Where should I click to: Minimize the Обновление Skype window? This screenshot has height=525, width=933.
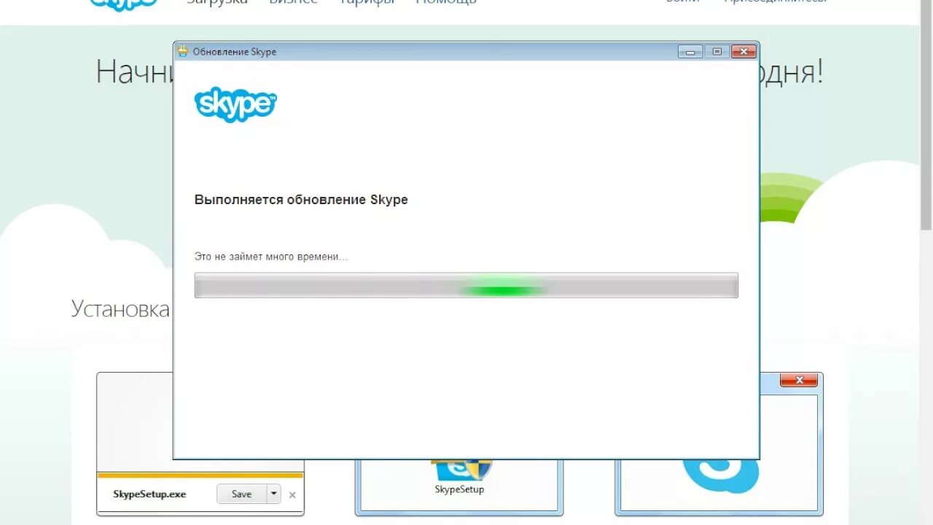click(x=690, y=52)
